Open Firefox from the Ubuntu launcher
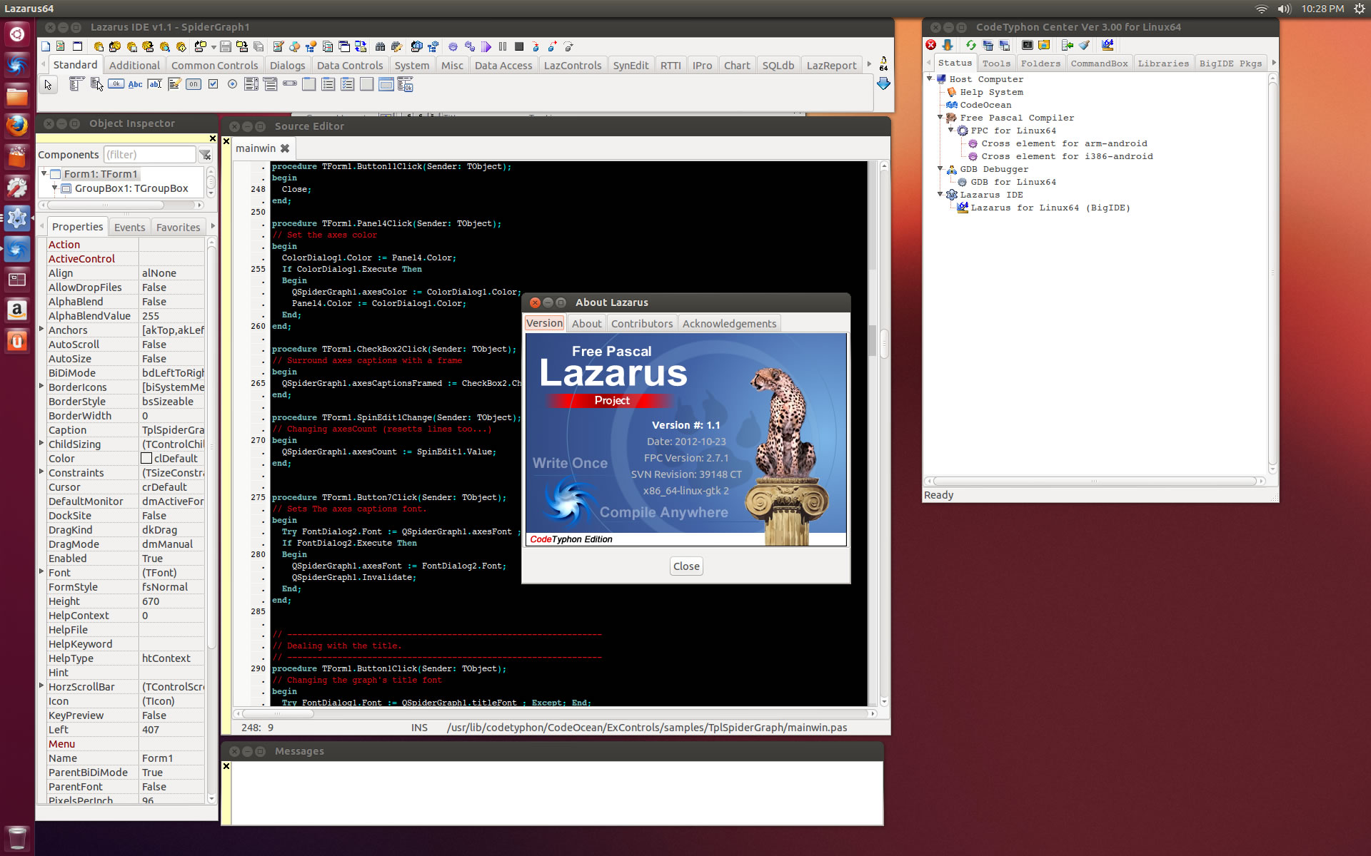 click(x=17, y=126)
